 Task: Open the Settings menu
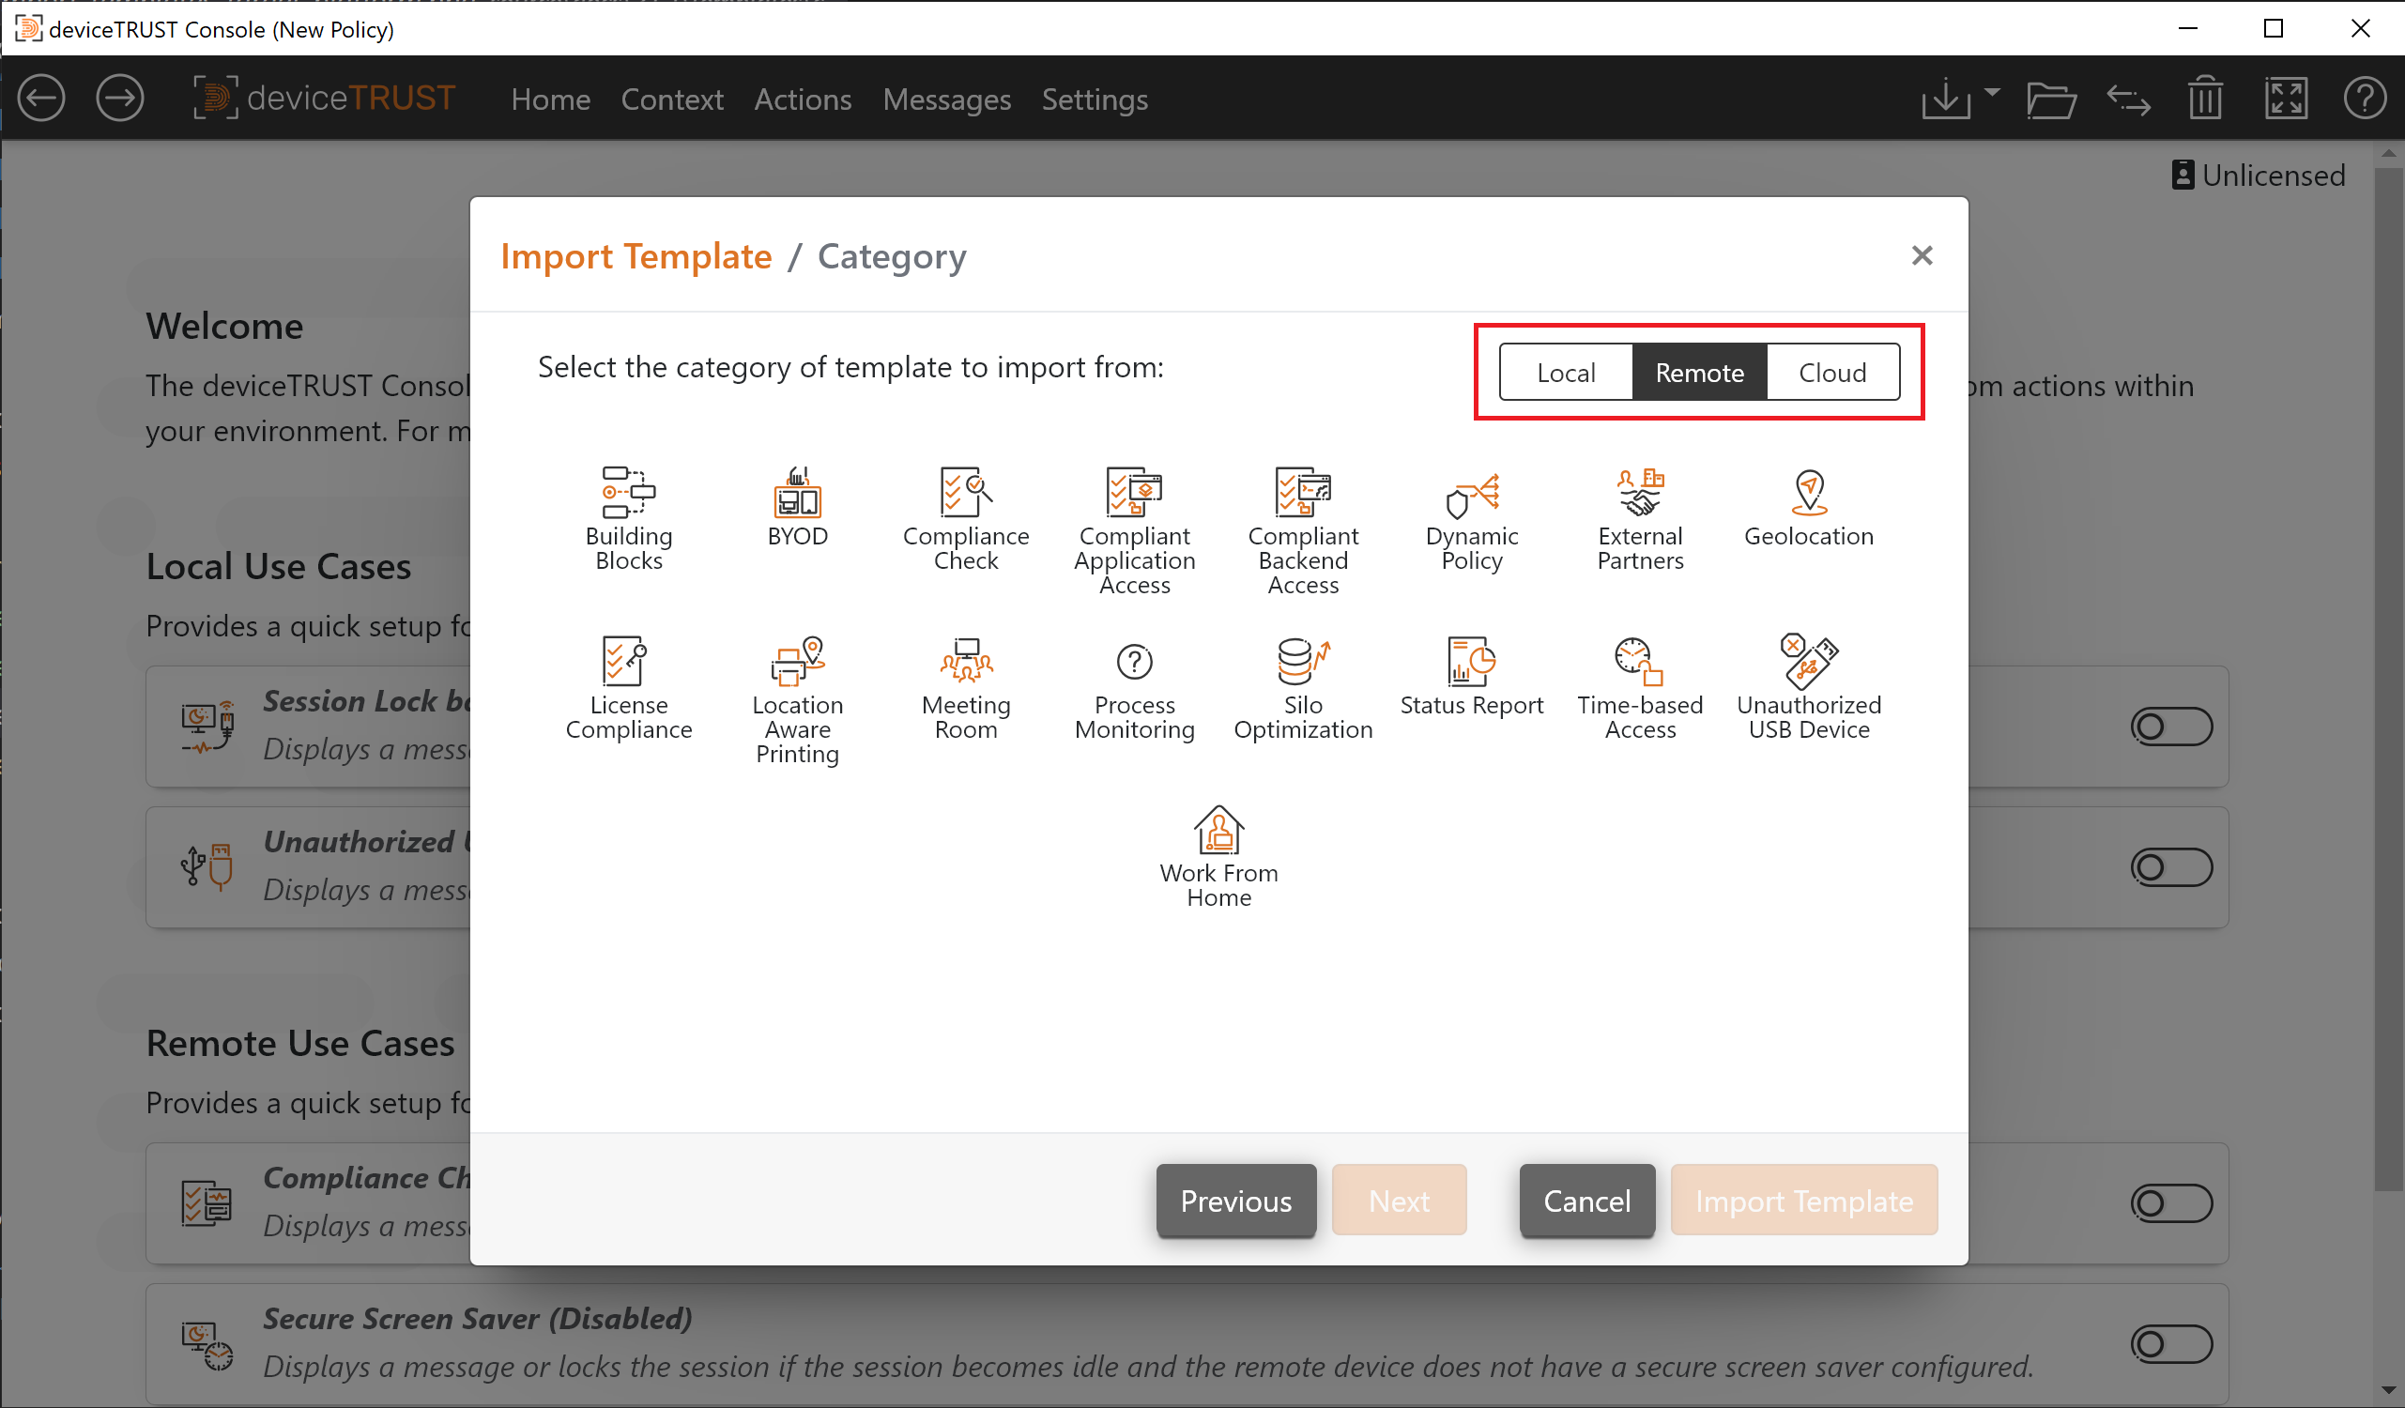click(x=1095, y=99)
